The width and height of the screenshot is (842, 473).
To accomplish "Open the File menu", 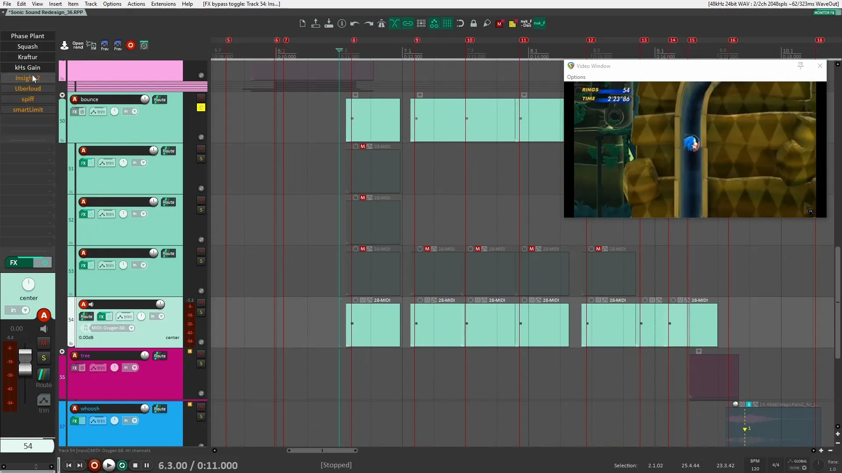I will [x=7, y=4].
